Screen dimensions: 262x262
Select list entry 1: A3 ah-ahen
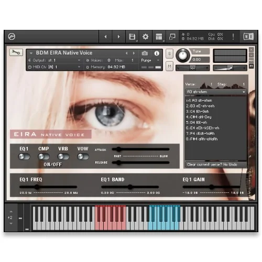[216, 101]
